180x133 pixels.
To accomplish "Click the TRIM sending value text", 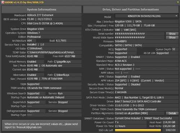I will 44,88.
